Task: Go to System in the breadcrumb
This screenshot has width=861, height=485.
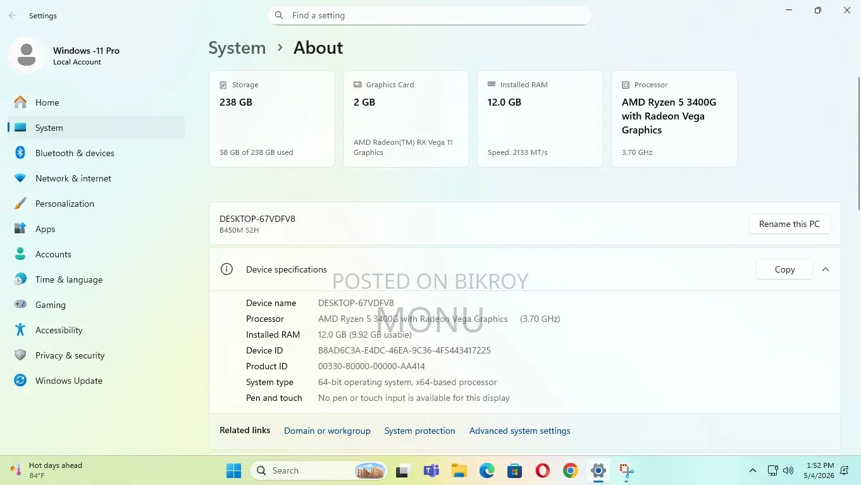Action: pyautogui.click(x=237, y=48)
